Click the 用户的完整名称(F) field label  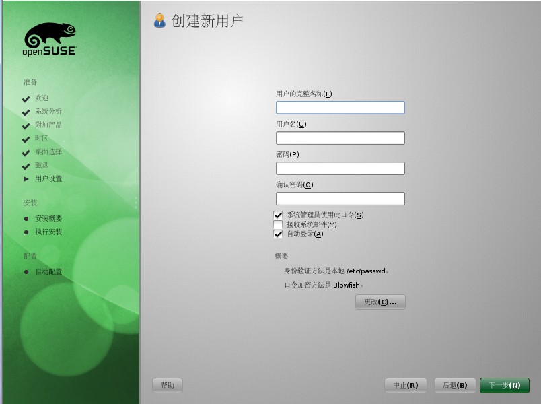point(304,94)
